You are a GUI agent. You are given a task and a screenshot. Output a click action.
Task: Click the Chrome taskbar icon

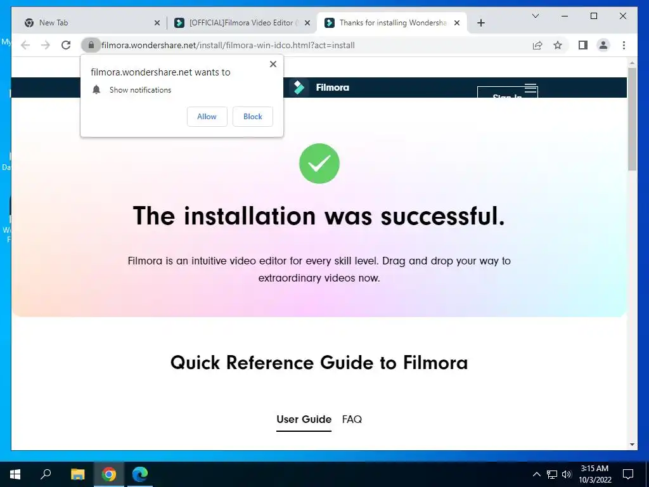tap(109, 474)
